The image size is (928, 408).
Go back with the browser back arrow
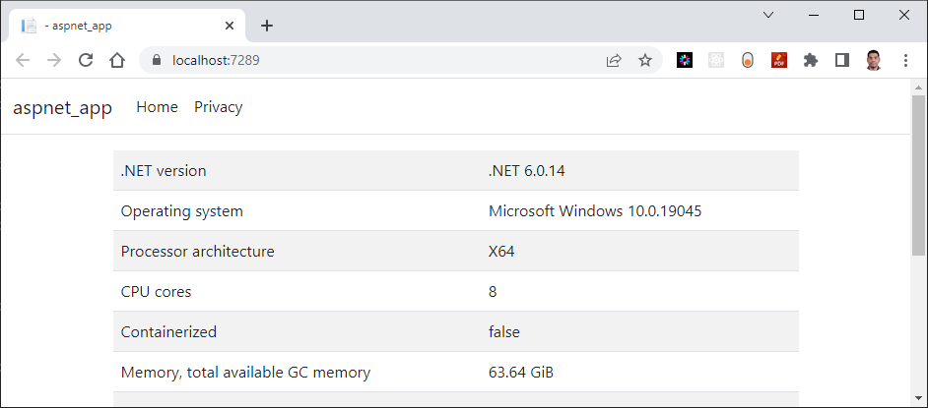[x=23, y=60]
